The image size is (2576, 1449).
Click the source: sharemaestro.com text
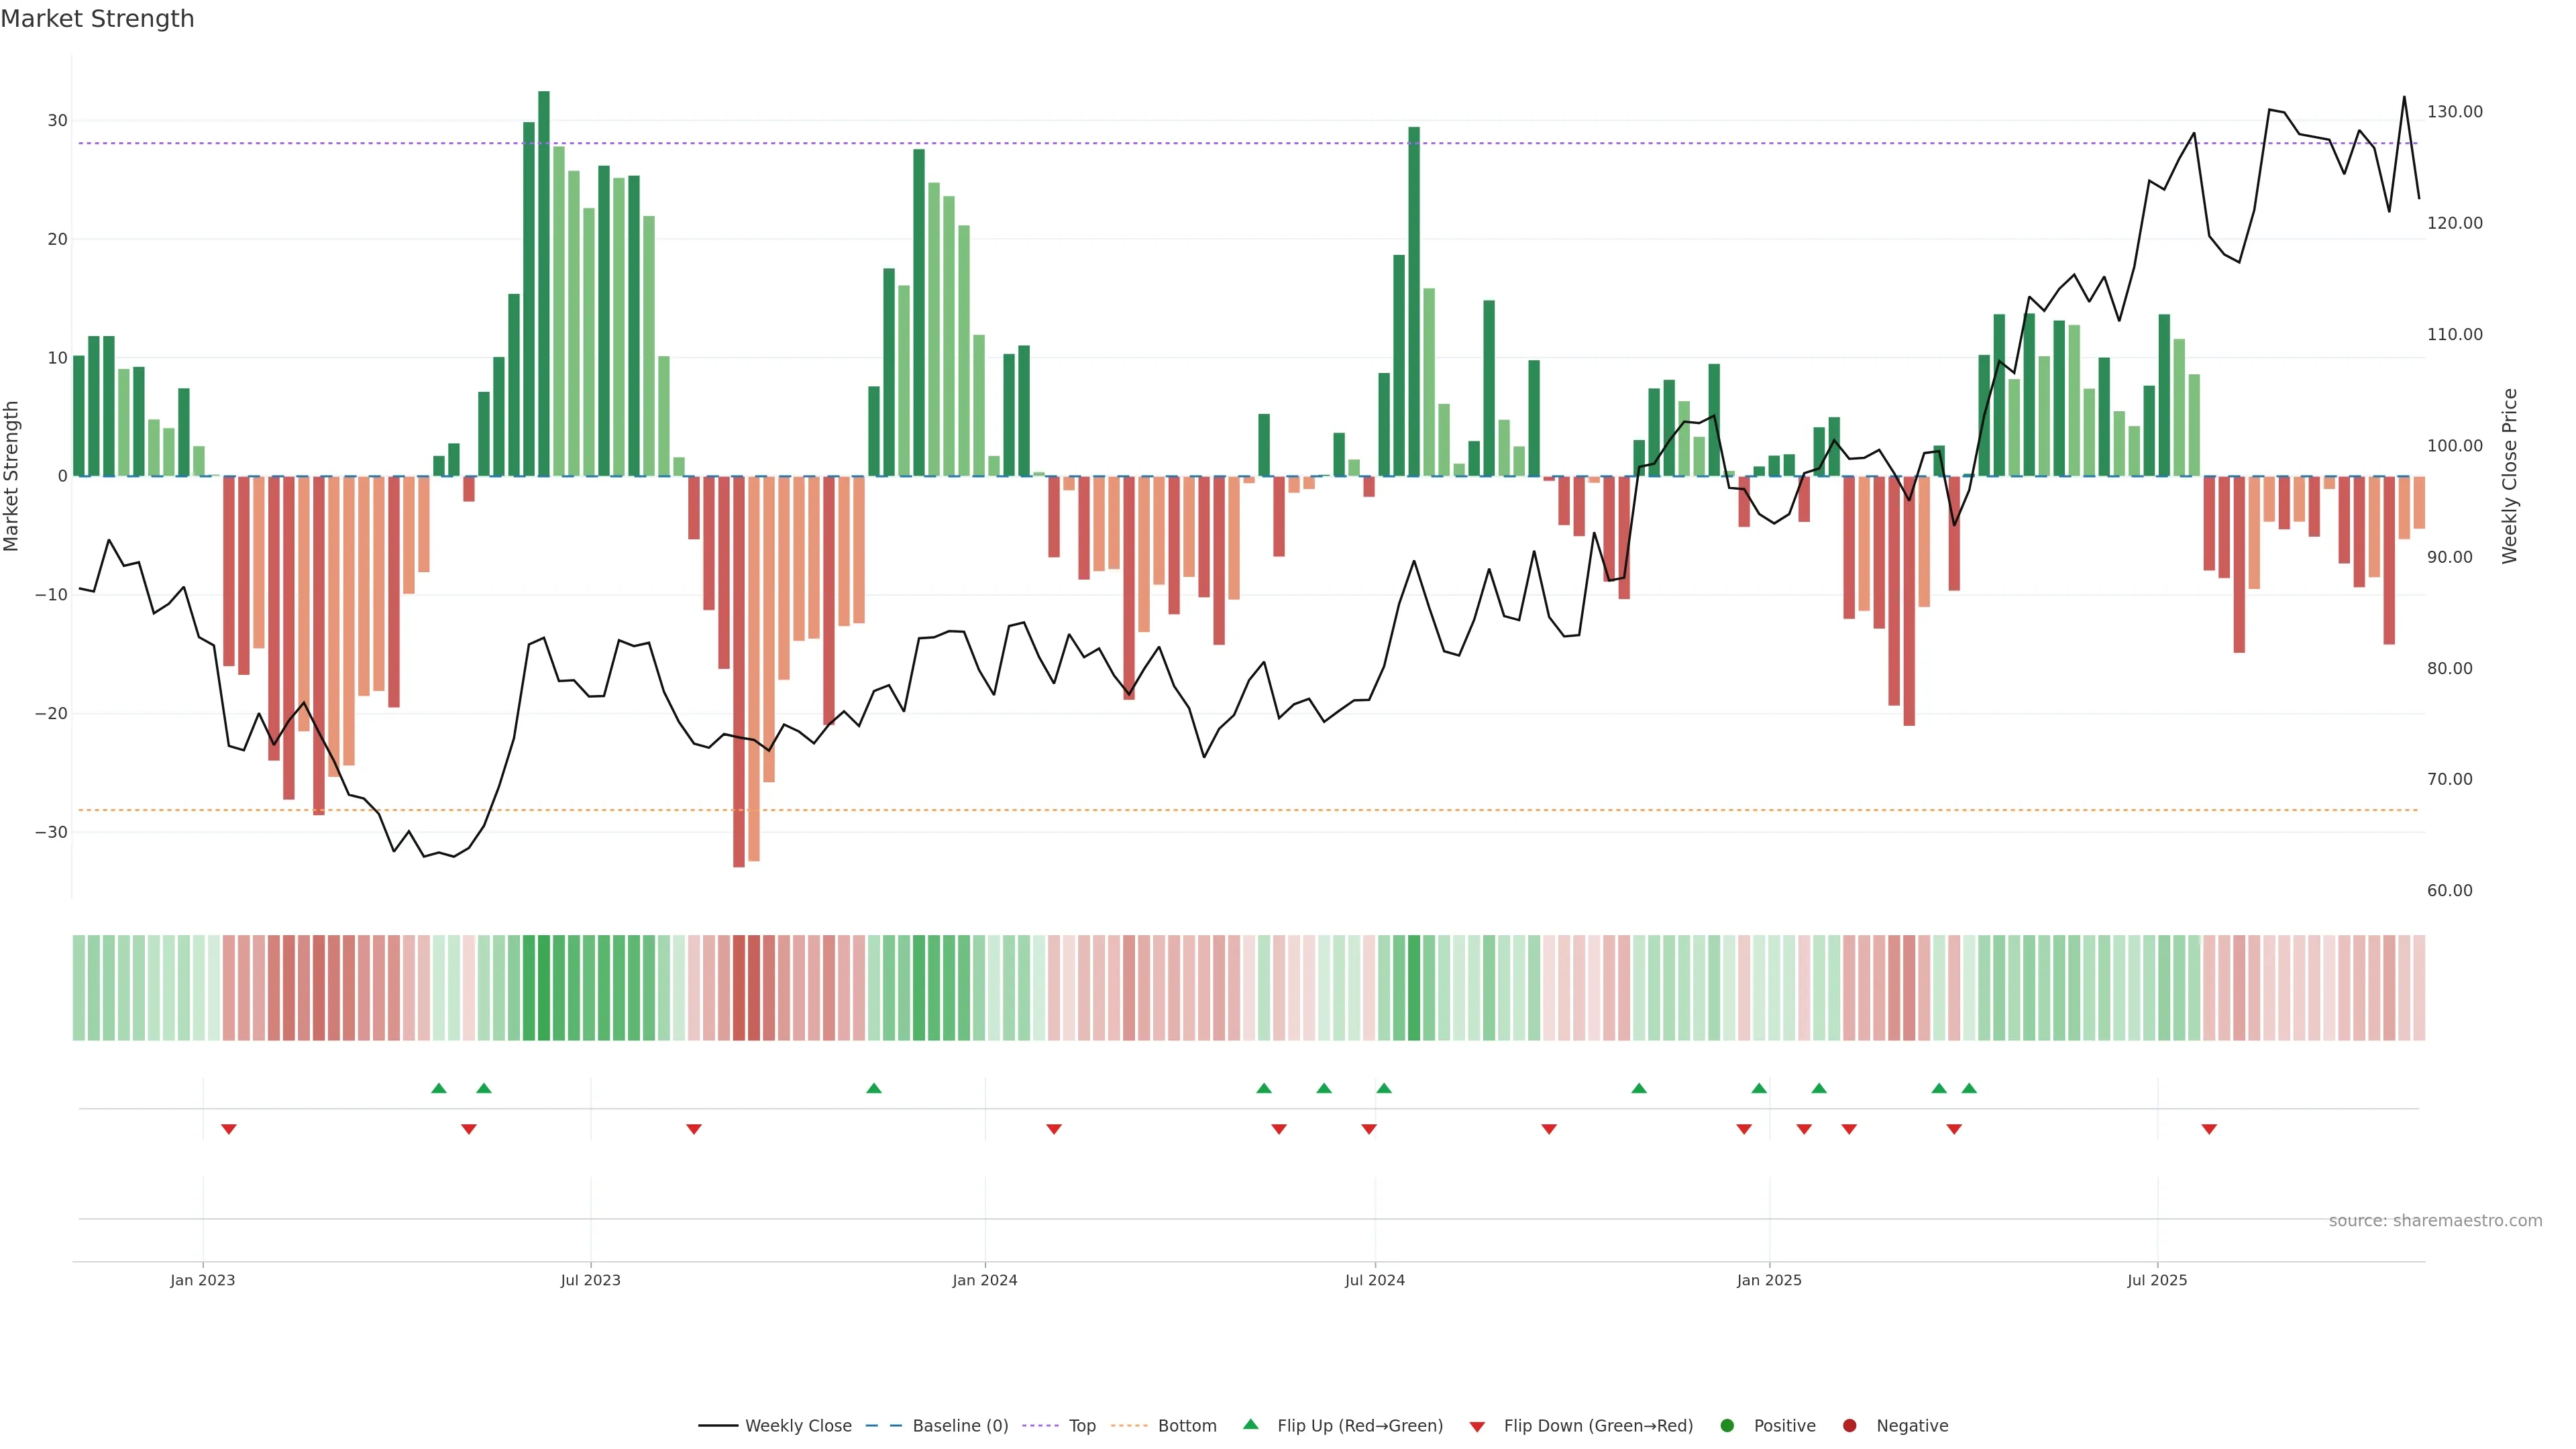point(2435,1221)
